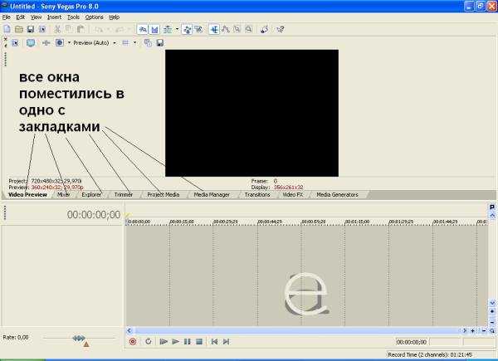This screenshot has width=498, height=361.
Task: Switch to the Project Media tab
Action: 164,195
